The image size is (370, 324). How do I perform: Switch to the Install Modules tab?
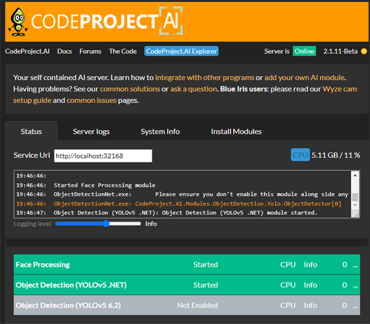pos(236,131)
